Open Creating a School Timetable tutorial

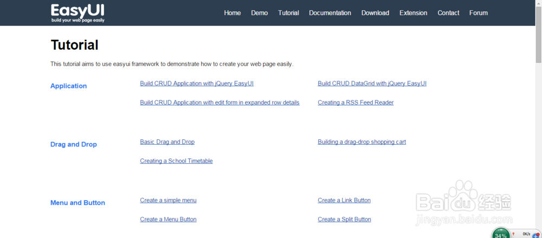coord(176,161)
